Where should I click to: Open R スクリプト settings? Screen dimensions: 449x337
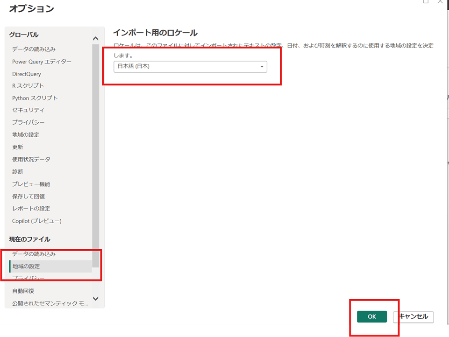click(28, 86)
